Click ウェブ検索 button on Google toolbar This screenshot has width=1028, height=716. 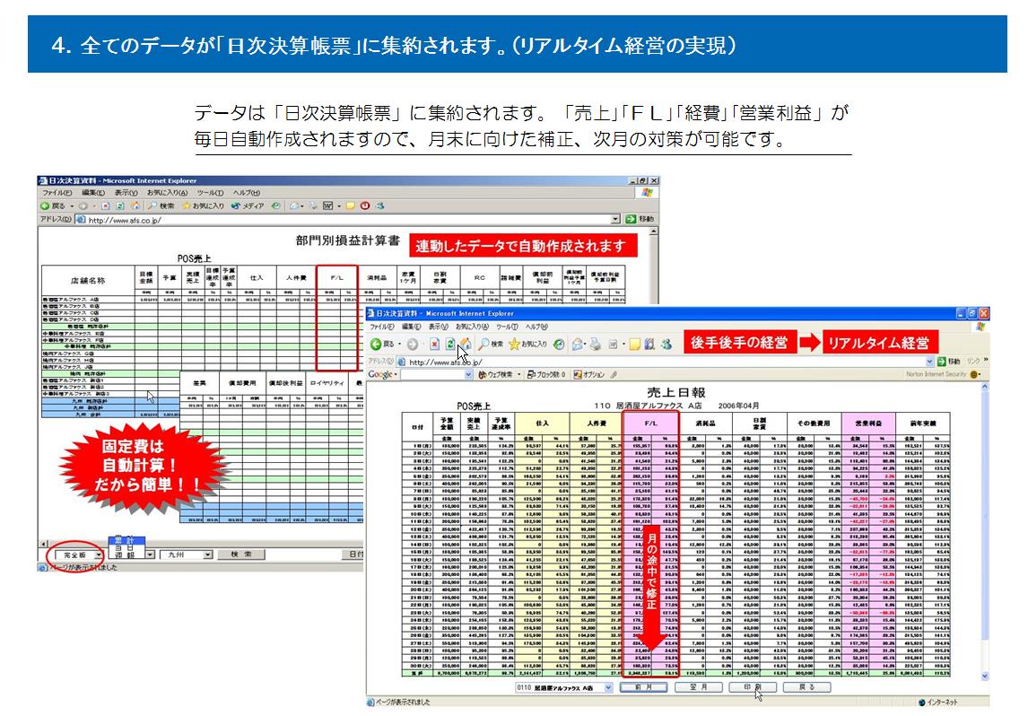pos(496,374)
